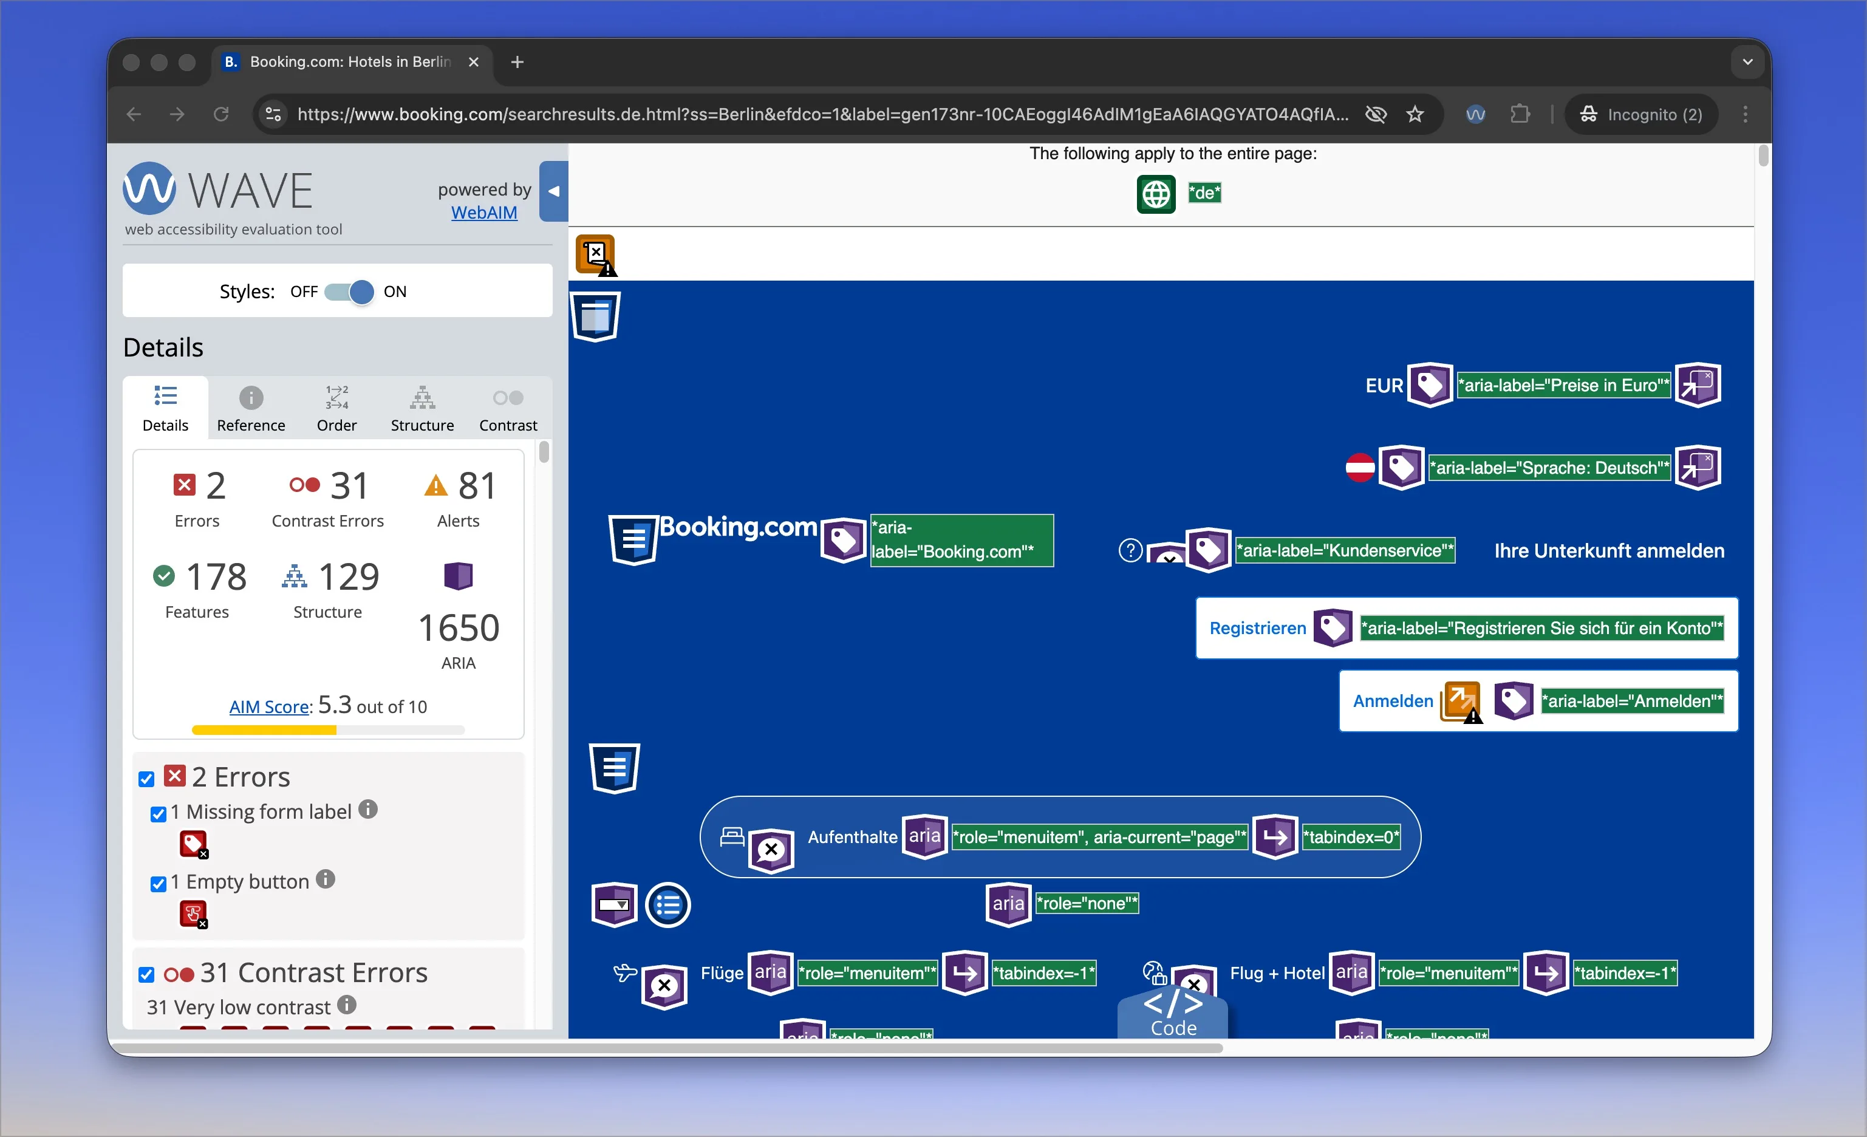
Task: Click the AIM score progress bar
Action: pyautogui.click(x=327, y=730)
